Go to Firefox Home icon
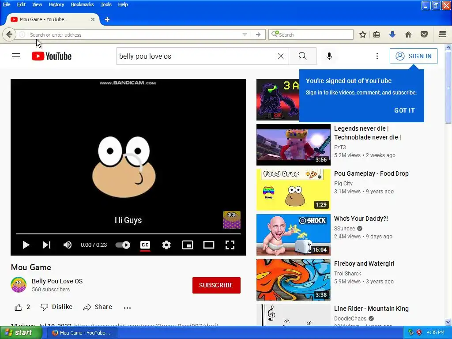Image resolution: width=452 pixels, height=339 pixels. point(408,34)
